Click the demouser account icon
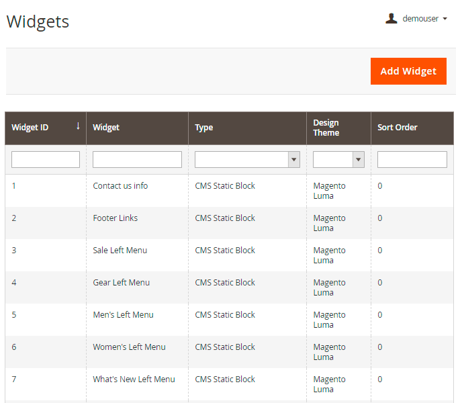Viewport: 460px width, 403px height. coord(391,19)
